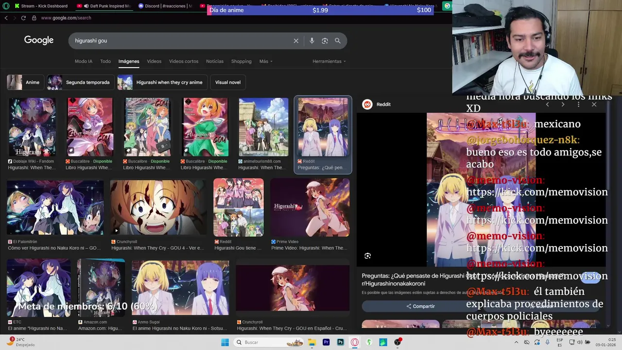
Task: Open Shopping results tab
Action: [x=242, y=61]
